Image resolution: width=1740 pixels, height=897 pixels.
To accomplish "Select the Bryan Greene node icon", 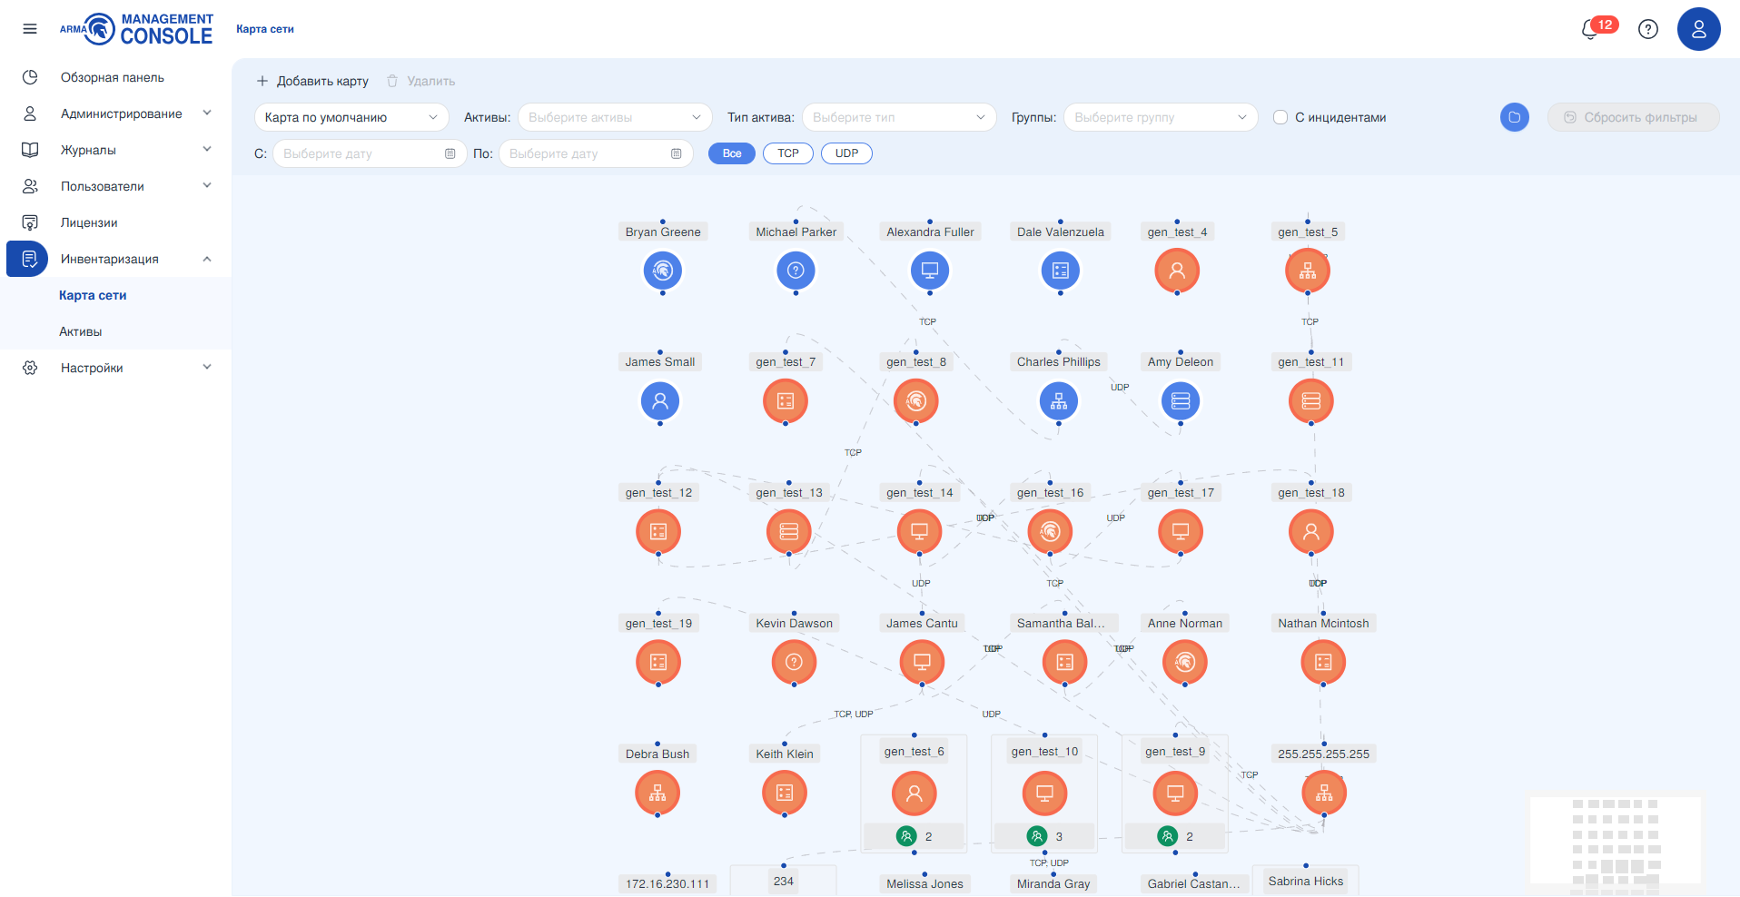I will coord(662,271).
